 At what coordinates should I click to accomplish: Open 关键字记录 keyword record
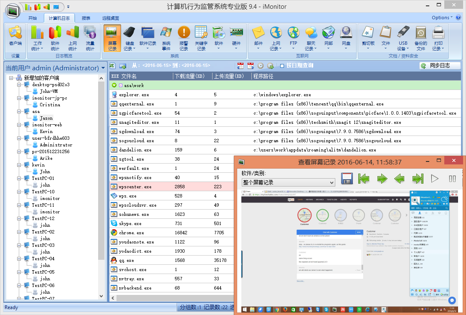click(x=201, y=38)
